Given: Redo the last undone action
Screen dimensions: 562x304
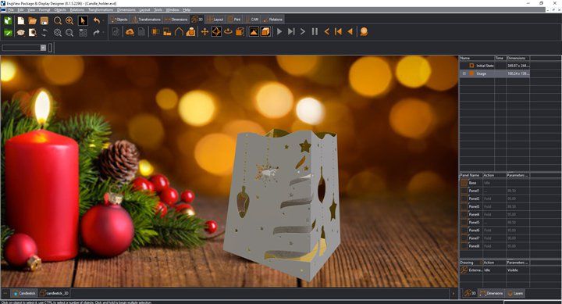Looking at the screenshot, I should tap(97, 33).
